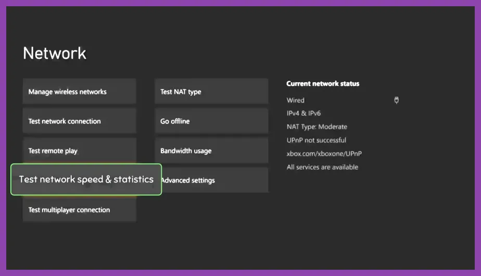Click NAT Type: Moderate status
The image size is (481, 276).
tap(317, 127)
